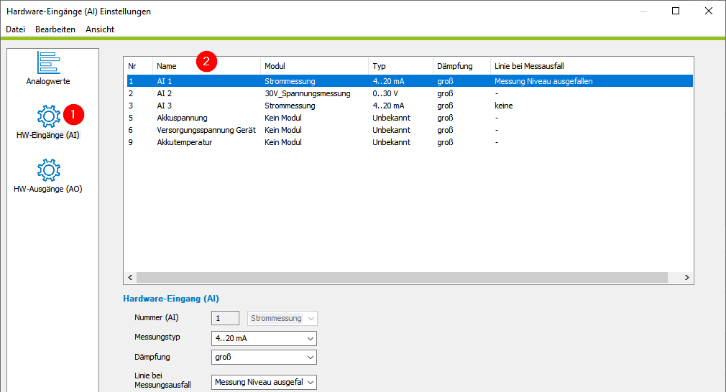The width and height of the screenshot is (726, 392).
Task: Click the right scroll arrow of the table
Action: click(x=686, y=277)
